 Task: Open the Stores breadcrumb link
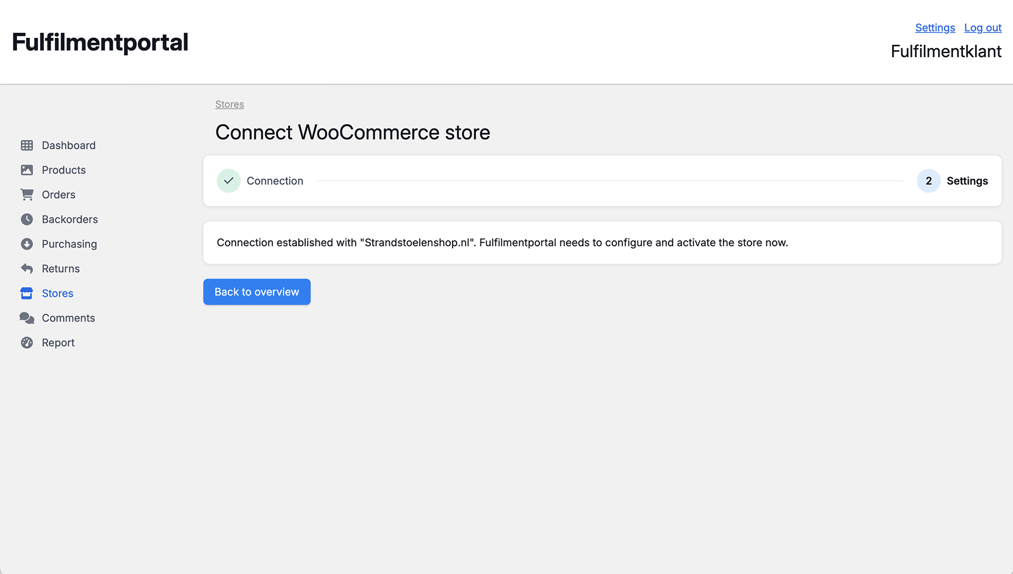click(229, 104)
